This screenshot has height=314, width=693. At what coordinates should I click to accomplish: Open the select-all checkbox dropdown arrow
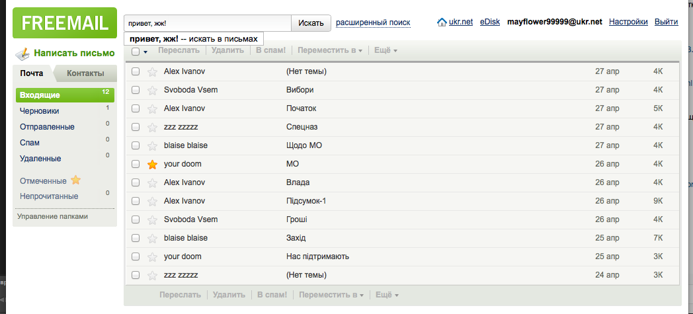click(x=145, y=52)
